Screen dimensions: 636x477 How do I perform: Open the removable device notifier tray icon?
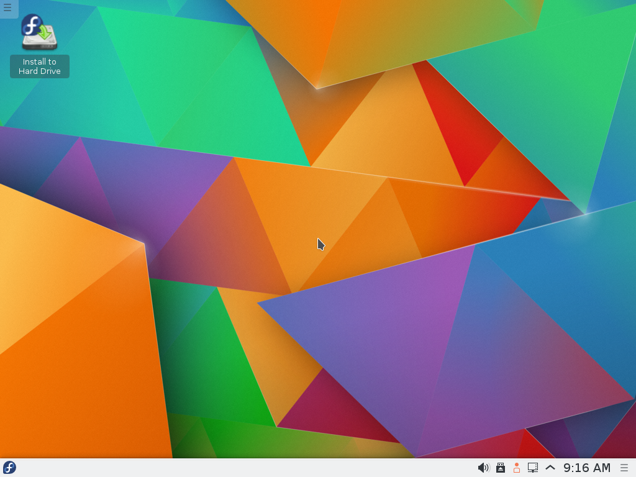pyautogui.click(x=501, y=468)
